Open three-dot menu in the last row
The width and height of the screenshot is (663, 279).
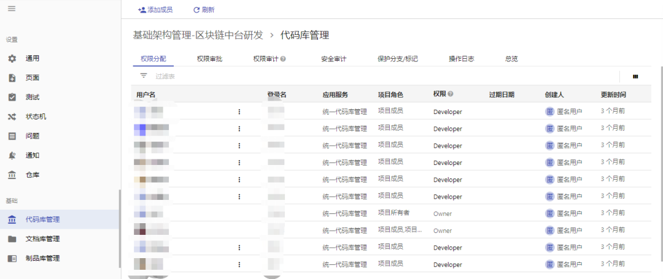(x=239, y=264)
